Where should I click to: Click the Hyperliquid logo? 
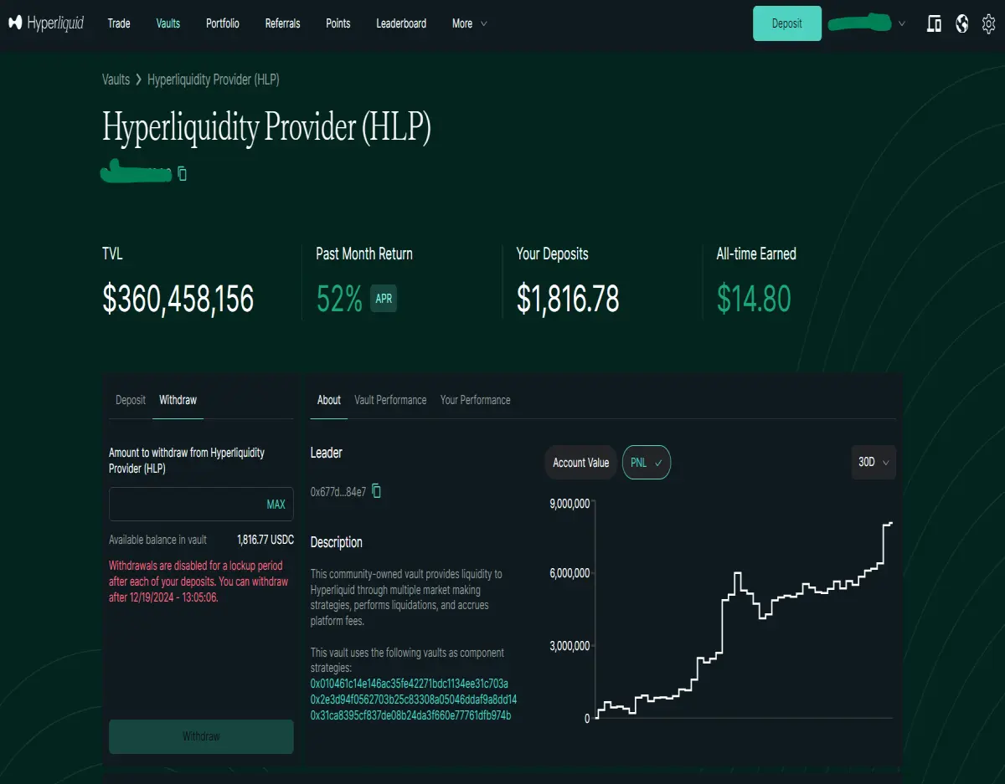46,23
